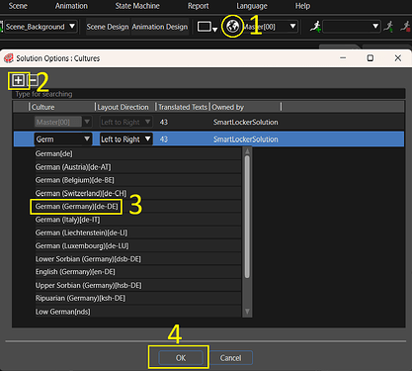
Task: Open the Master[00] culture dropdown in toolbar
Action: pyautogui.click(x=292, y=27)
